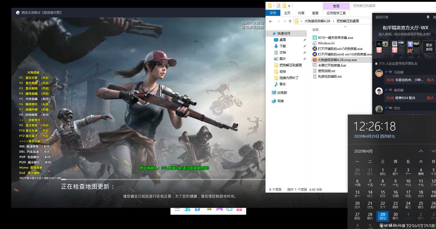Expand the chevron before 大狗透视自瞄4.28 in breadcrumb
The image size is (436, 229).
click(301, 21)
